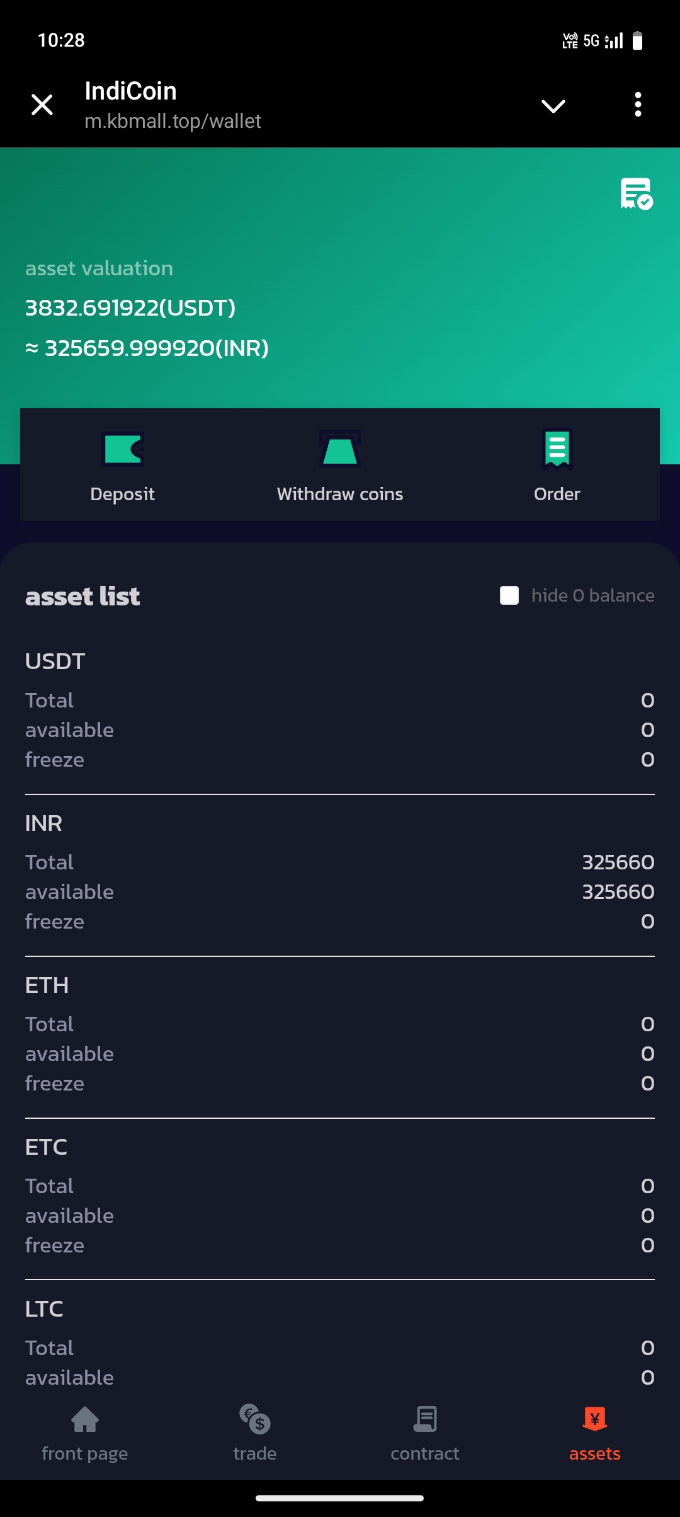Screen dimensions: 680x1517
Task: Expand the browser page dropdown chevron
Action: point(553,105)
